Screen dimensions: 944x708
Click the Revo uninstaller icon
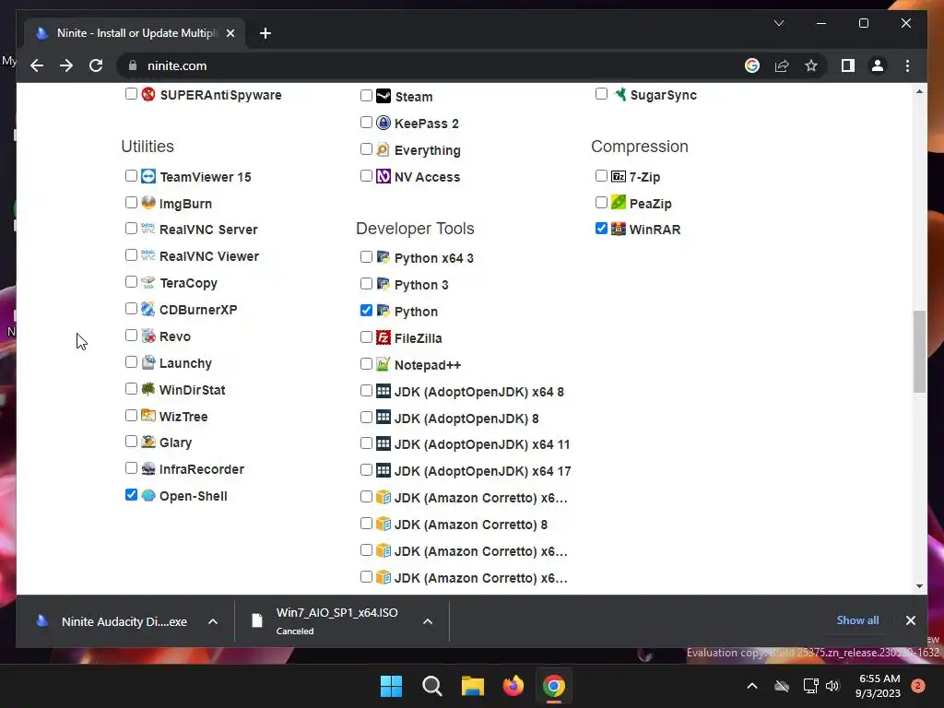[148, 336]
